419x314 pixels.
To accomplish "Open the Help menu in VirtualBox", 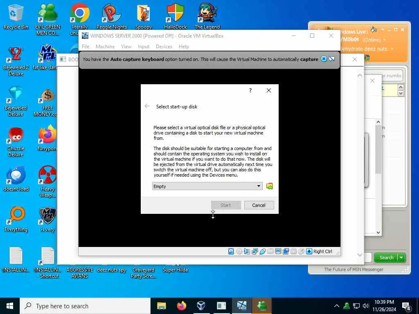I will [x=184, y=47].
